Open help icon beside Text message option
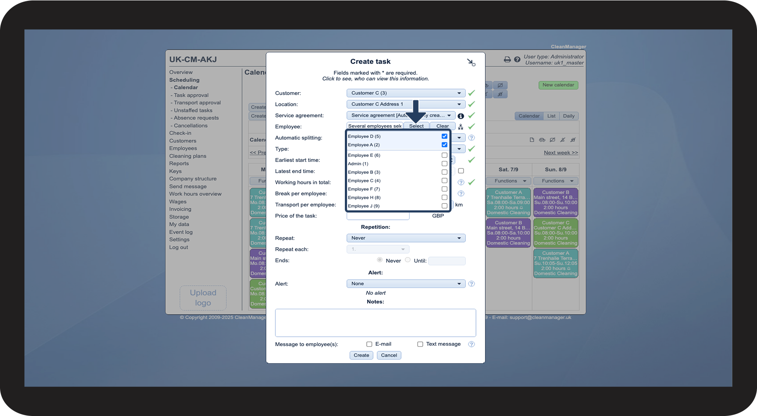 tap(471, 344)
